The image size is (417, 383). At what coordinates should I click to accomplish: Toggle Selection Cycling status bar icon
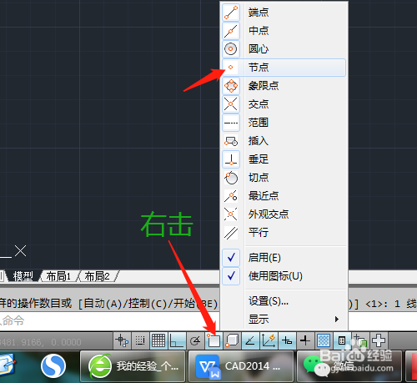[x=360, y=340]
